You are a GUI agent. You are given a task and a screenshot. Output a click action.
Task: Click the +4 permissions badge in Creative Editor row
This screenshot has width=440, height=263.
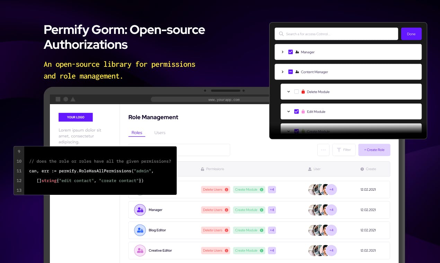[272, 251]
